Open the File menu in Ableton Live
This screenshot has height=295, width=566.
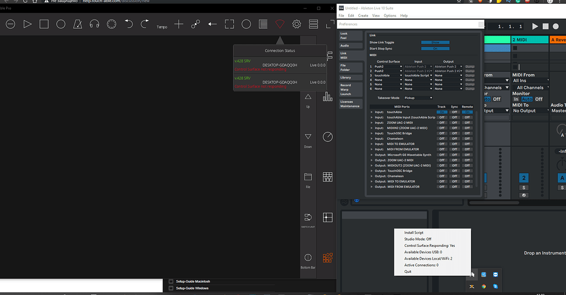(x=341, y=15)
